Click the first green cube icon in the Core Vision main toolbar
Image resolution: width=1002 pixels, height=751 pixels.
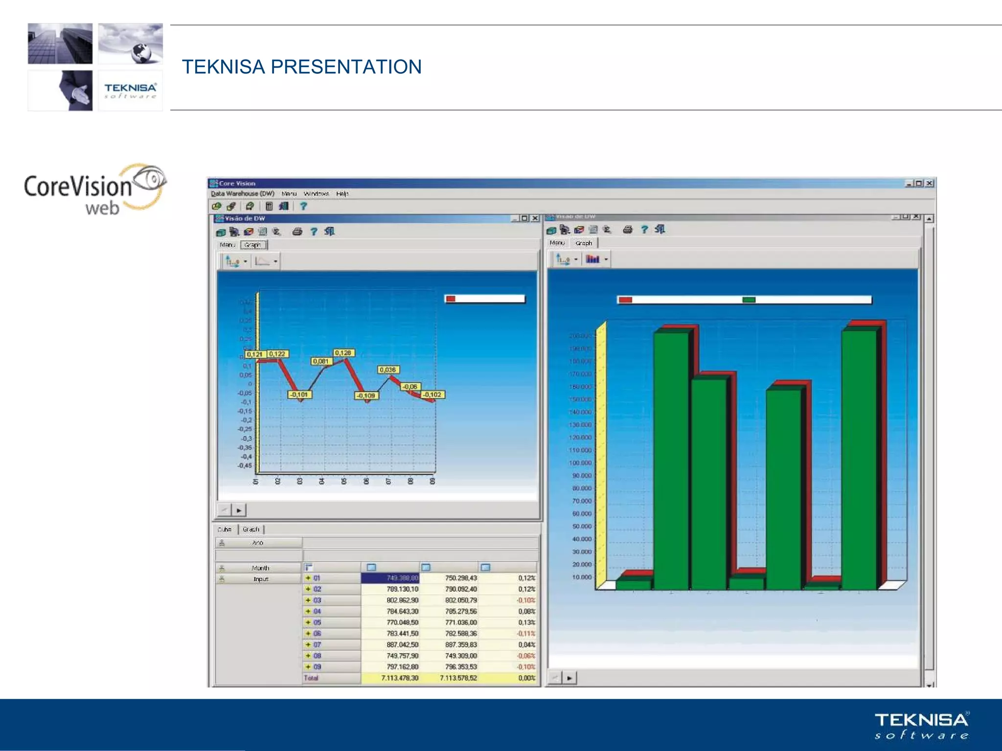[x=217, y=206]
